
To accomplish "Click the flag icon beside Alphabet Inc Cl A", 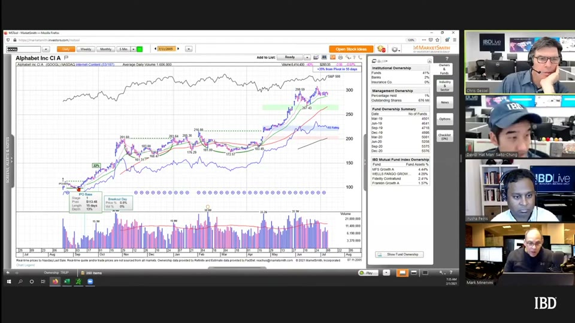I will 66,57.
